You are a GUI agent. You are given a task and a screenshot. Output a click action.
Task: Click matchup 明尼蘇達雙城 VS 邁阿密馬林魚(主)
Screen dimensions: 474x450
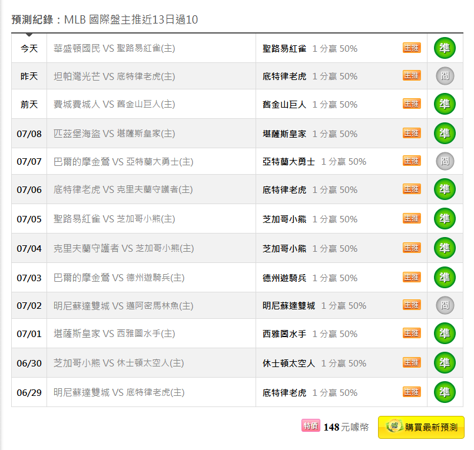click(123, 306)
